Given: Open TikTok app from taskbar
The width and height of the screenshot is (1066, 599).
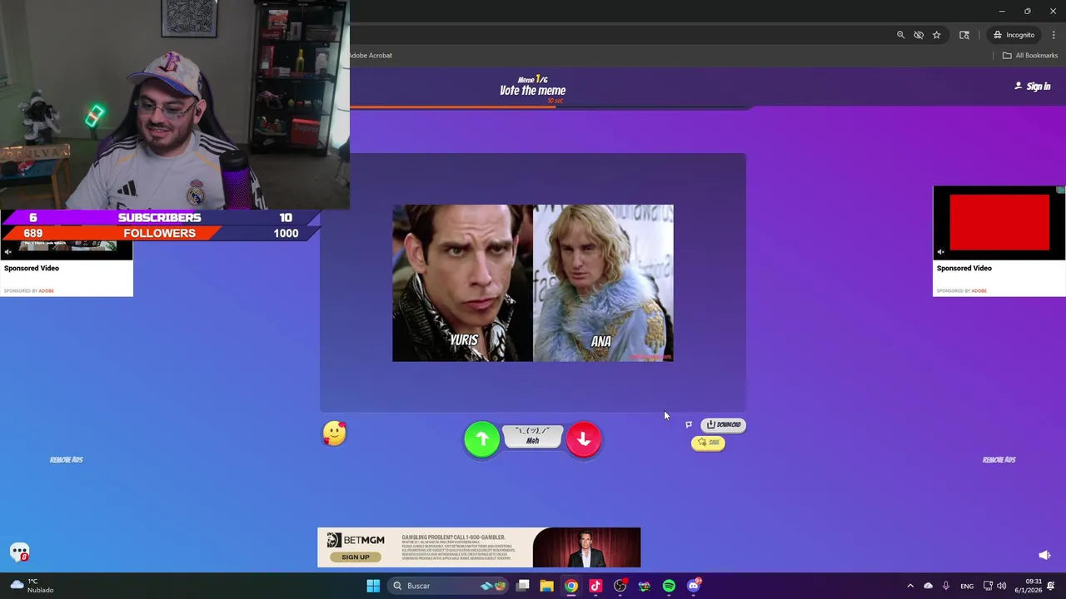Looking at the screenshot, I should click(x=595, y=586).
